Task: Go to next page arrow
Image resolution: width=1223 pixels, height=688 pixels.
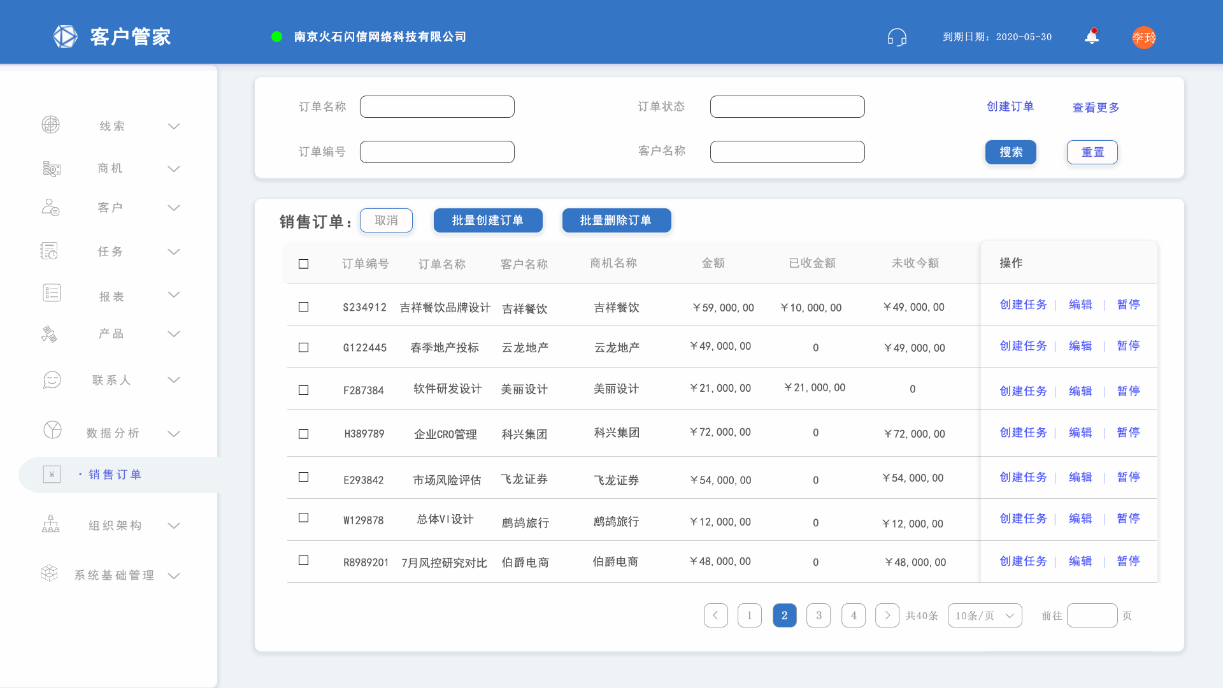Action: pyautogui.click(x=887, y=615)
